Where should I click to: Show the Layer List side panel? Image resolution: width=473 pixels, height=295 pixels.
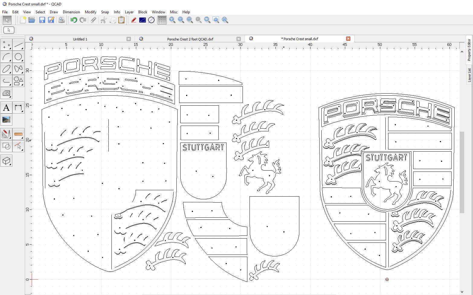click(469, 75)
